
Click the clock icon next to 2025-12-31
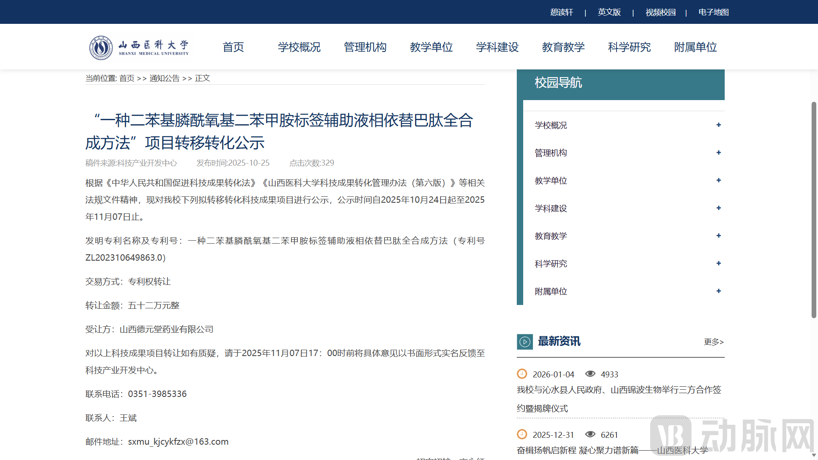click(522, 434)
